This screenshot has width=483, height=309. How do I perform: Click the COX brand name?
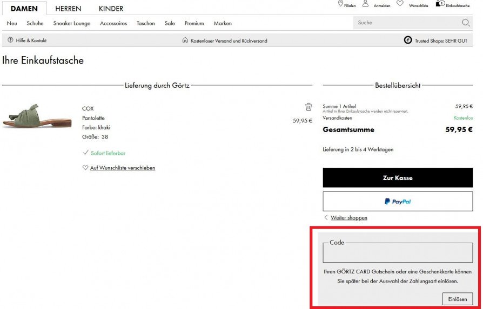[88, 108]
